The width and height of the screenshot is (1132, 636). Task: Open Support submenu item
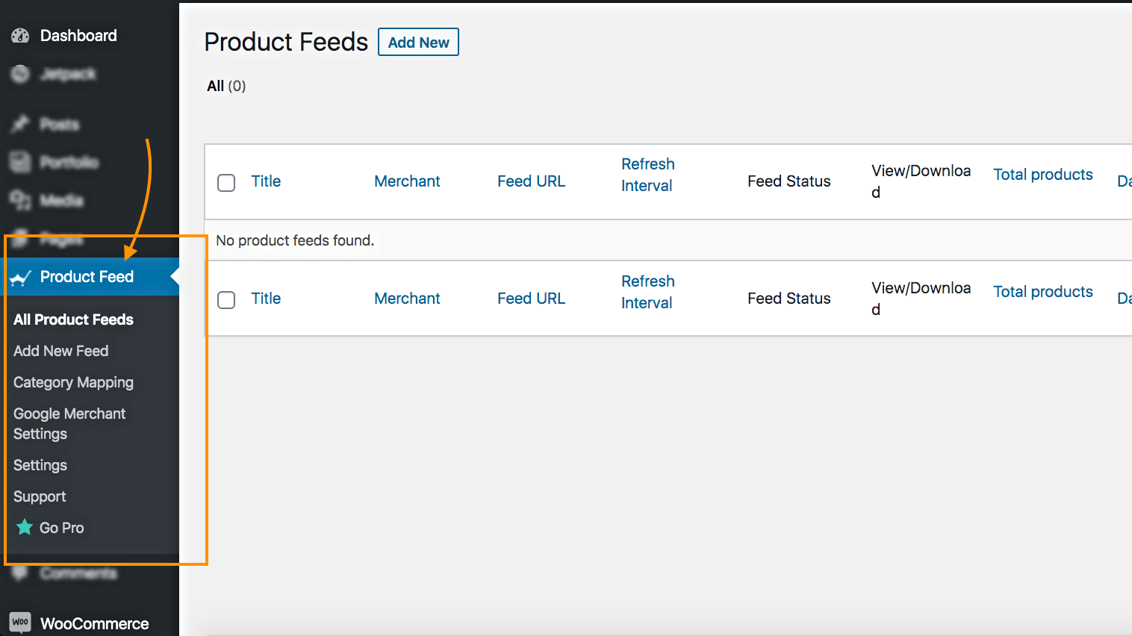40,496
